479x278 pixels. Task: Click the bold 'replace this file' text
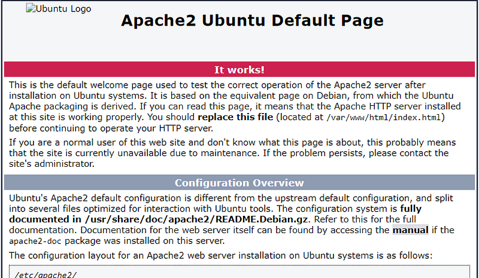coord(235,117)
